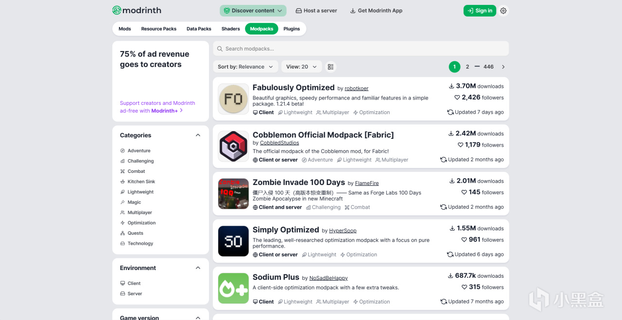Go to next page arrow

[503, 67]
